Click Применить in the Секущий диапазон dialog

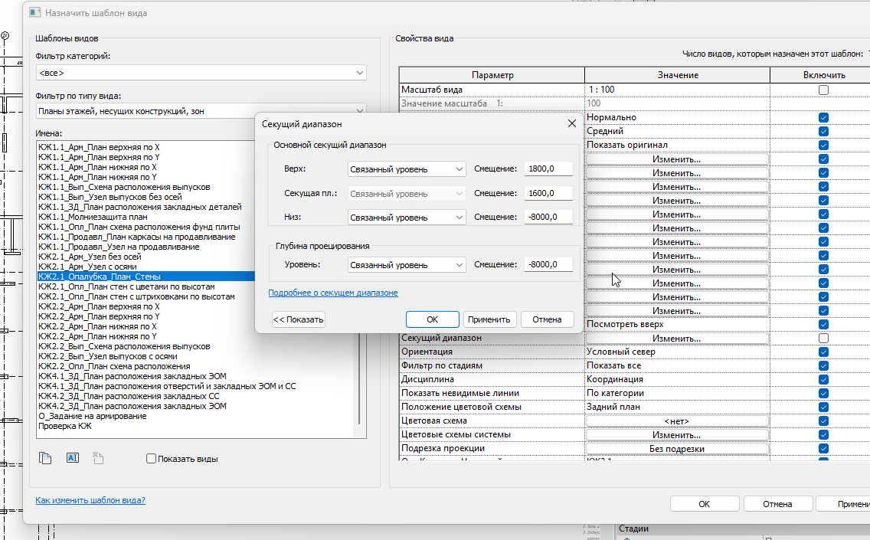point(489,319)
